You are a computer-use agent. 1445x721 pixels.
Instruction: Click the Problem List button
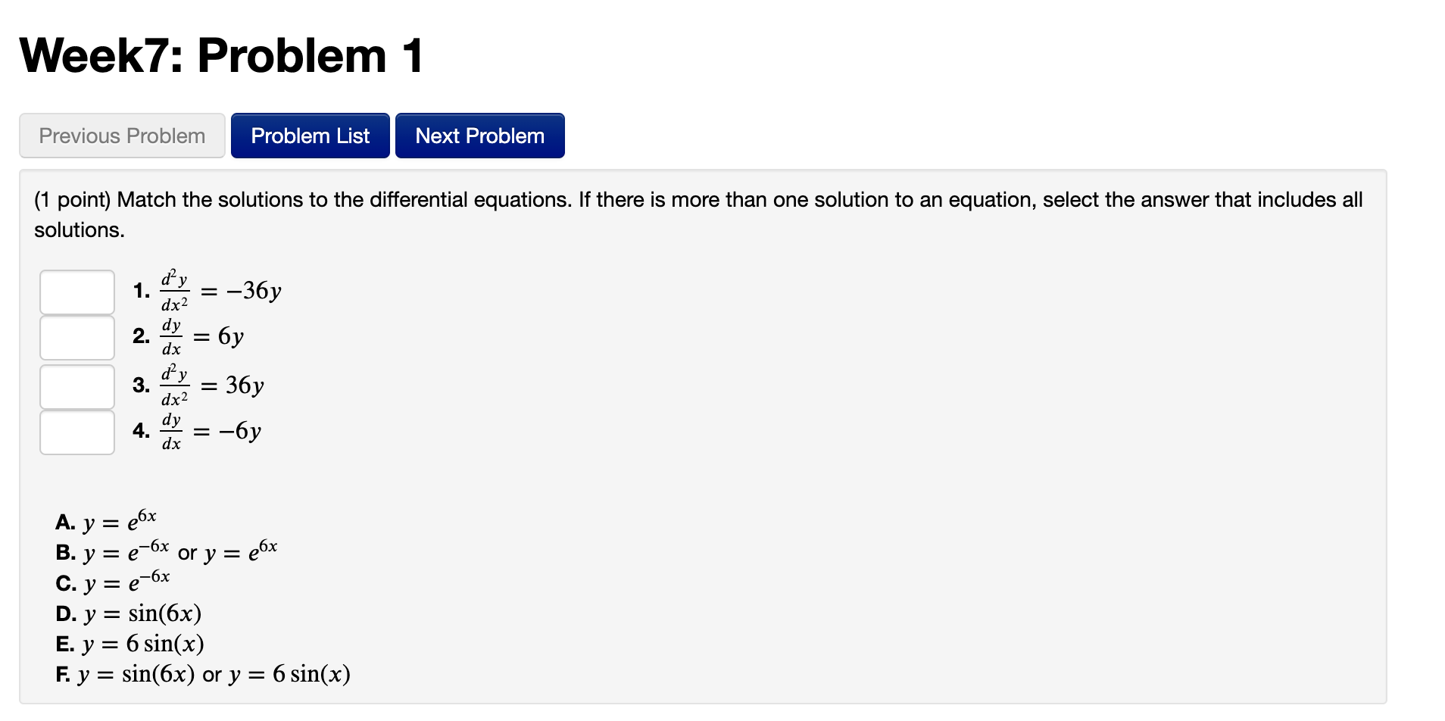(310, 135)
